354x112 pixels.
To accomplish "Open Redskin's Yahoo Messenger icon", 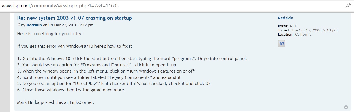I will pyautogui.click(x=281, y=43).
